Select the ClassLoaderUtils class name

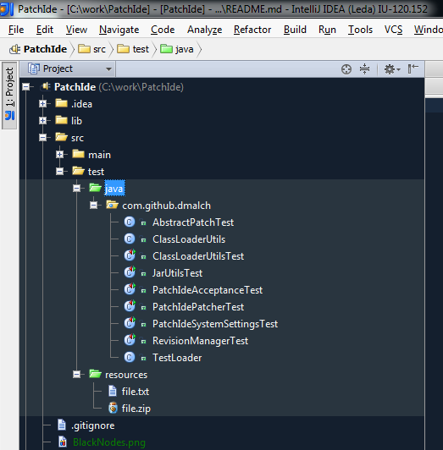click(x=189, y=239)
